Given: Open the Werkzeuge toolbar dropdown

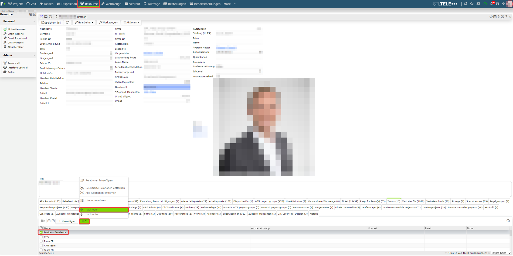Looking at the screenshot, I should [x=108, y=23].
